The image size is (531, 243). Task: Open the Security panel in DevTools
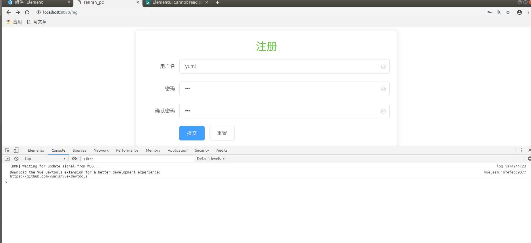coord(202,150)
